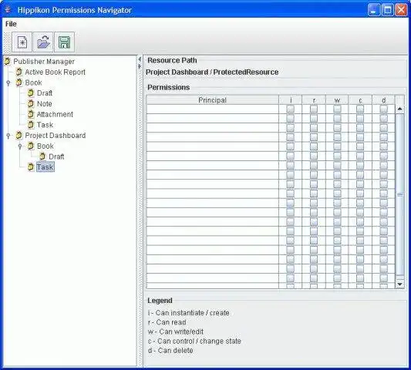This screenshot has height=370, width=411.
Task: Click the permissions table scroll-up arrow
Action: point(400,109)
